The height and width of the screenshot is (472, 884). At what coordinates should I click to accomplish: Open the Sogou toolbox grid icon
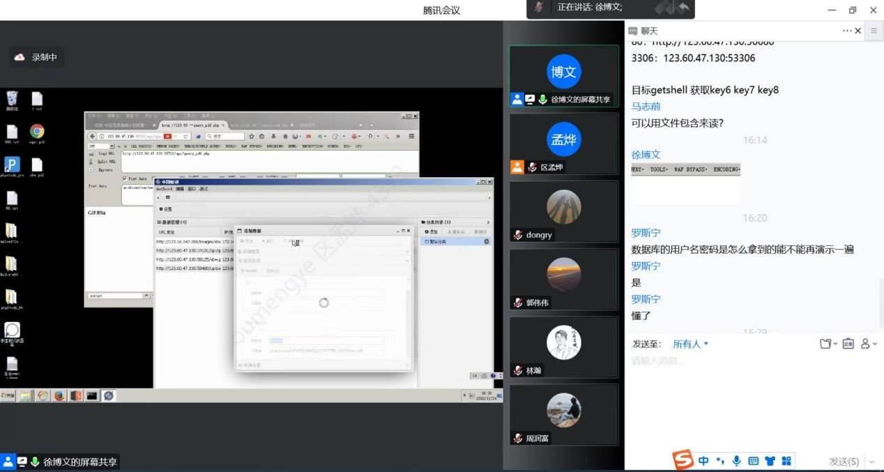pyautogui.click(x=786, y=461)
